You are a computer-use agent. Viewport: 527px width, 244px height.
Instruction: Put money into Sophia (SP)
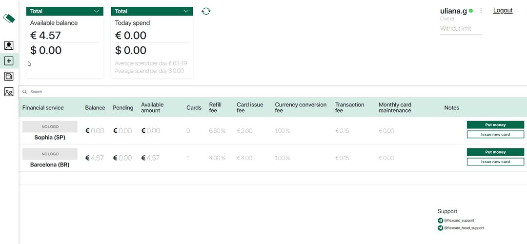(x=495, y=125)
